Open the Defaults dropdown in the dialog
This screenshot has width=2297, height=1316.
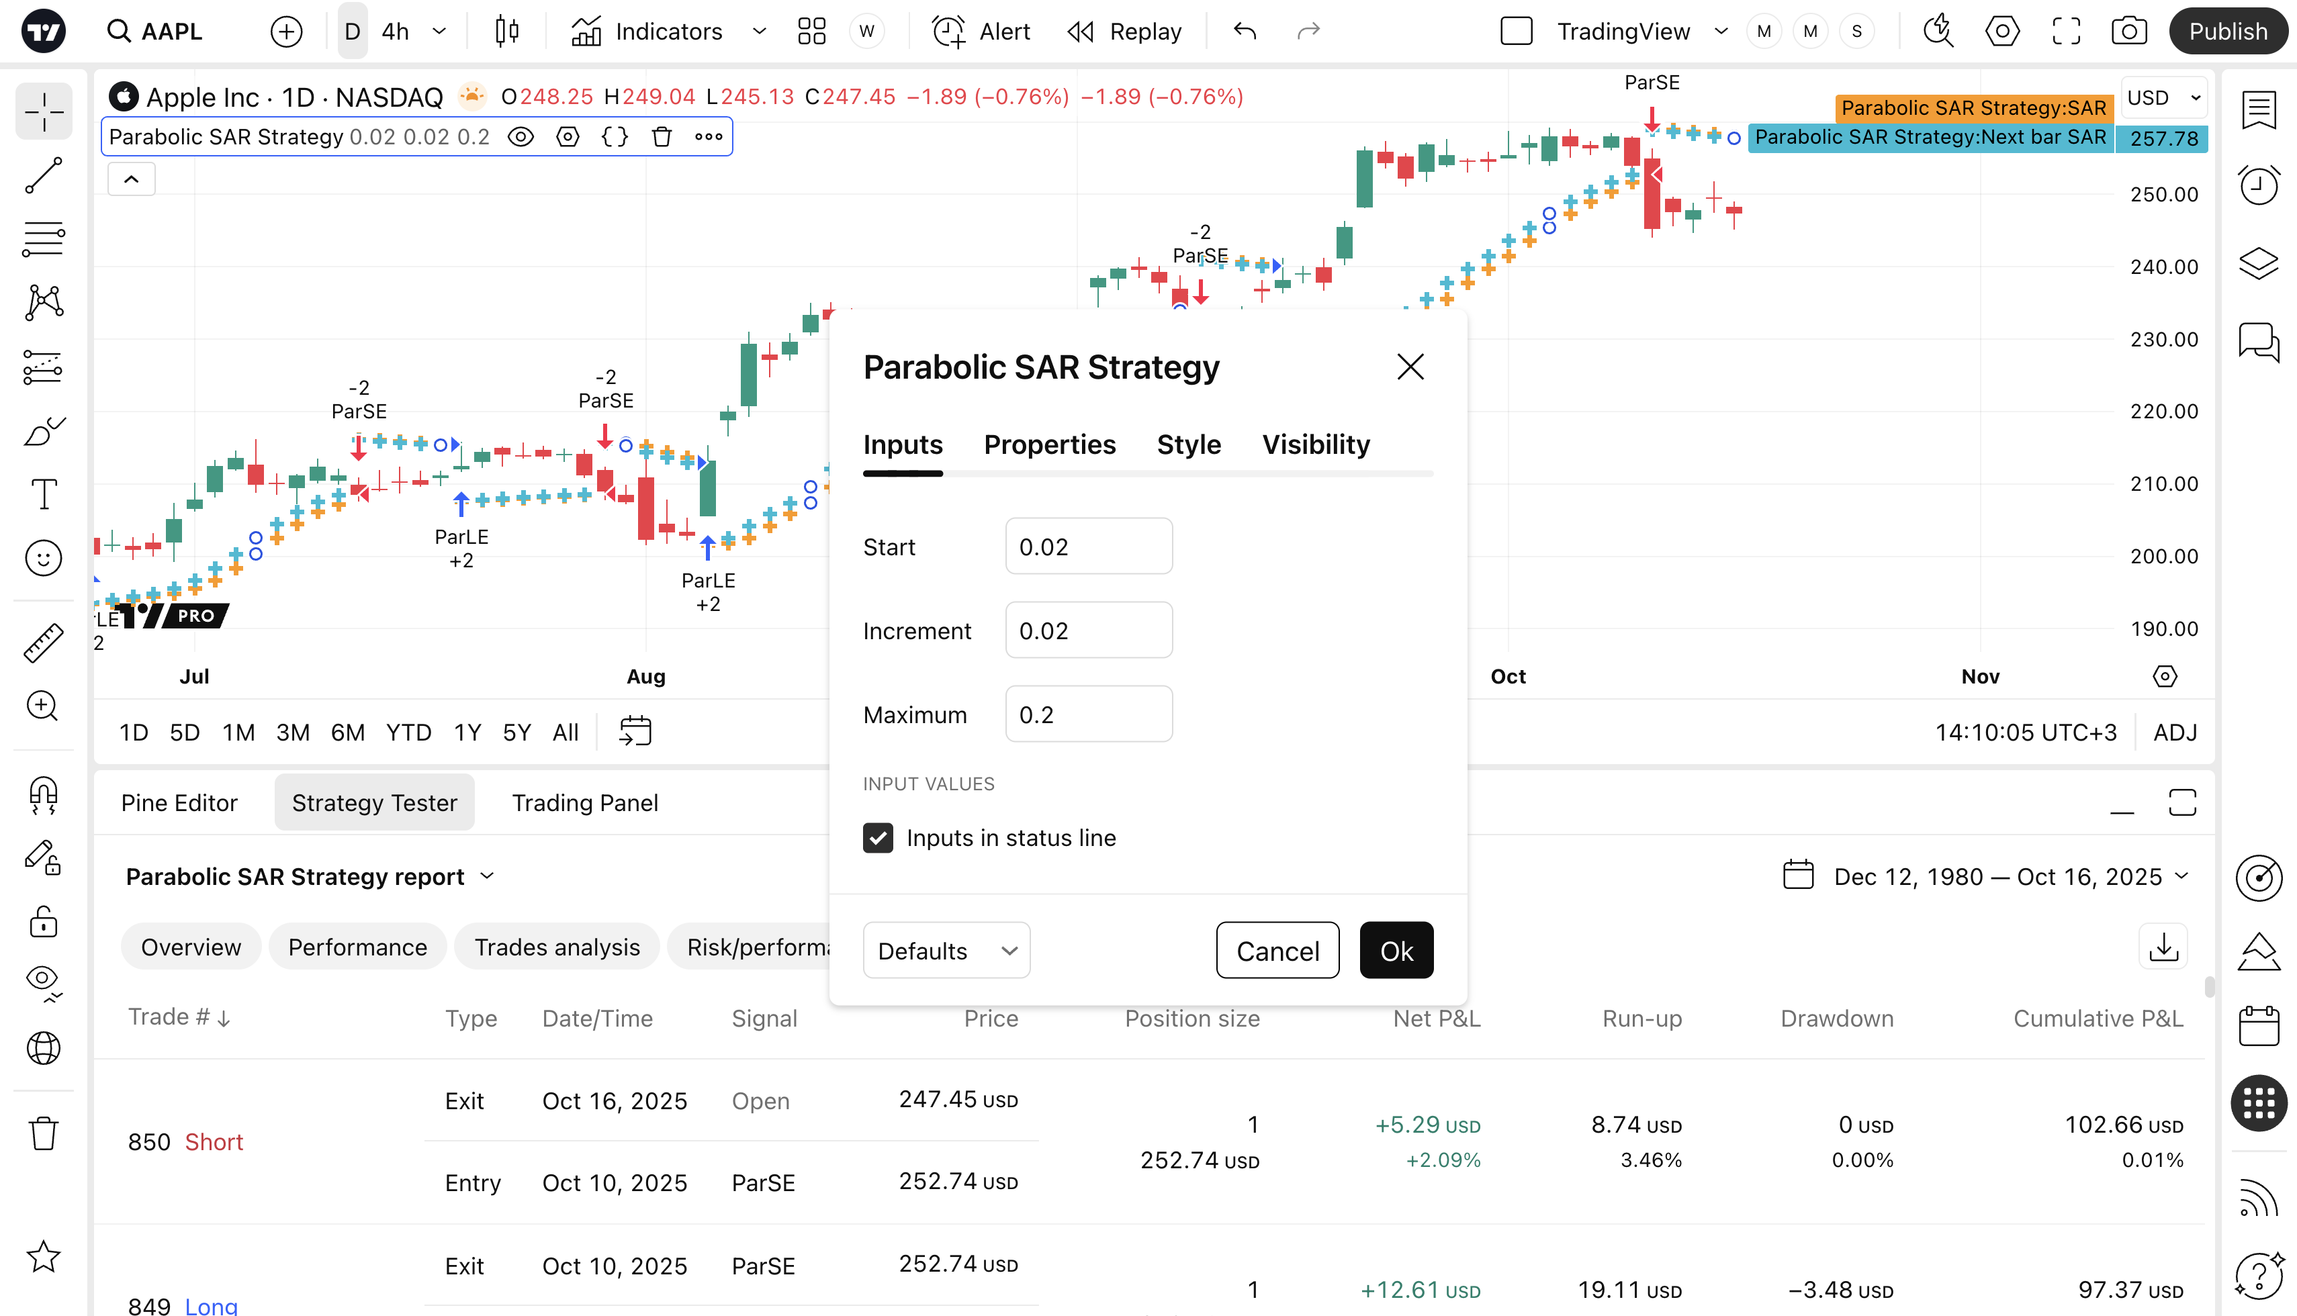(946, 951)
